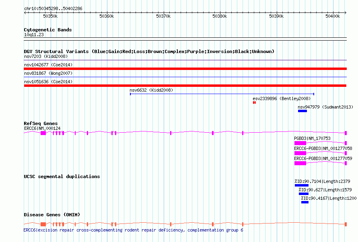Open the UCSC segmental duplications heading
The width and height of the screenshot is (358, 242).
(x=62, y=176)
